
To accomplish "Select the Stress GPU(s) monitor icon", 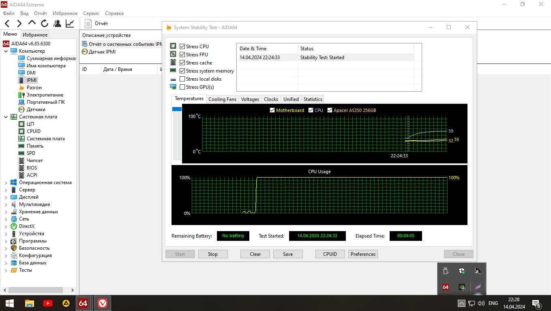I will tap(173, 87).
